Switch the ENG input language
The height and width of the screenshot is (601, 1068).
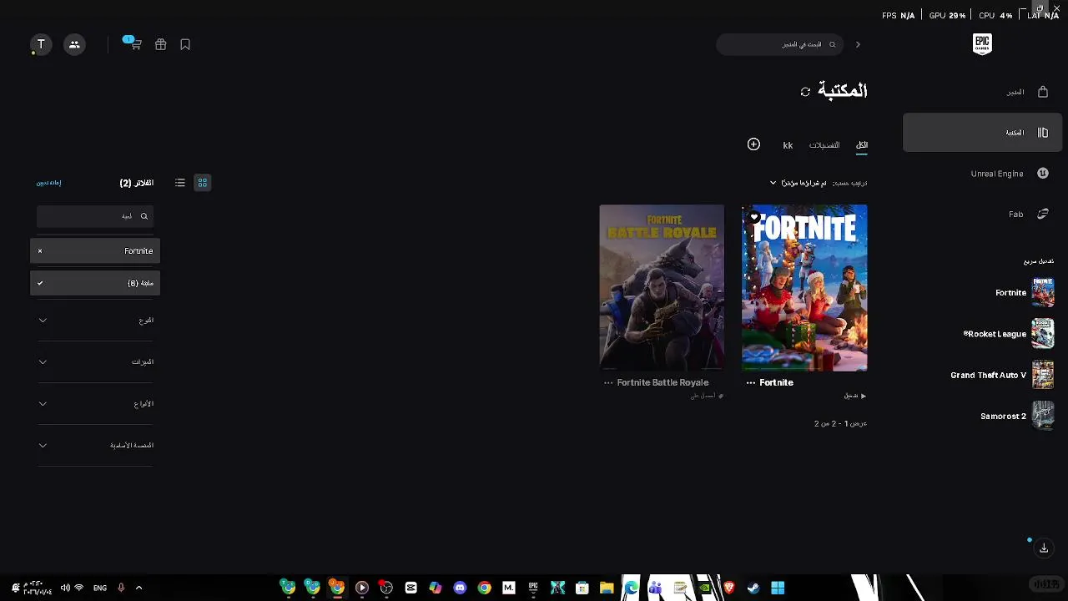click(x=100, y=588)
